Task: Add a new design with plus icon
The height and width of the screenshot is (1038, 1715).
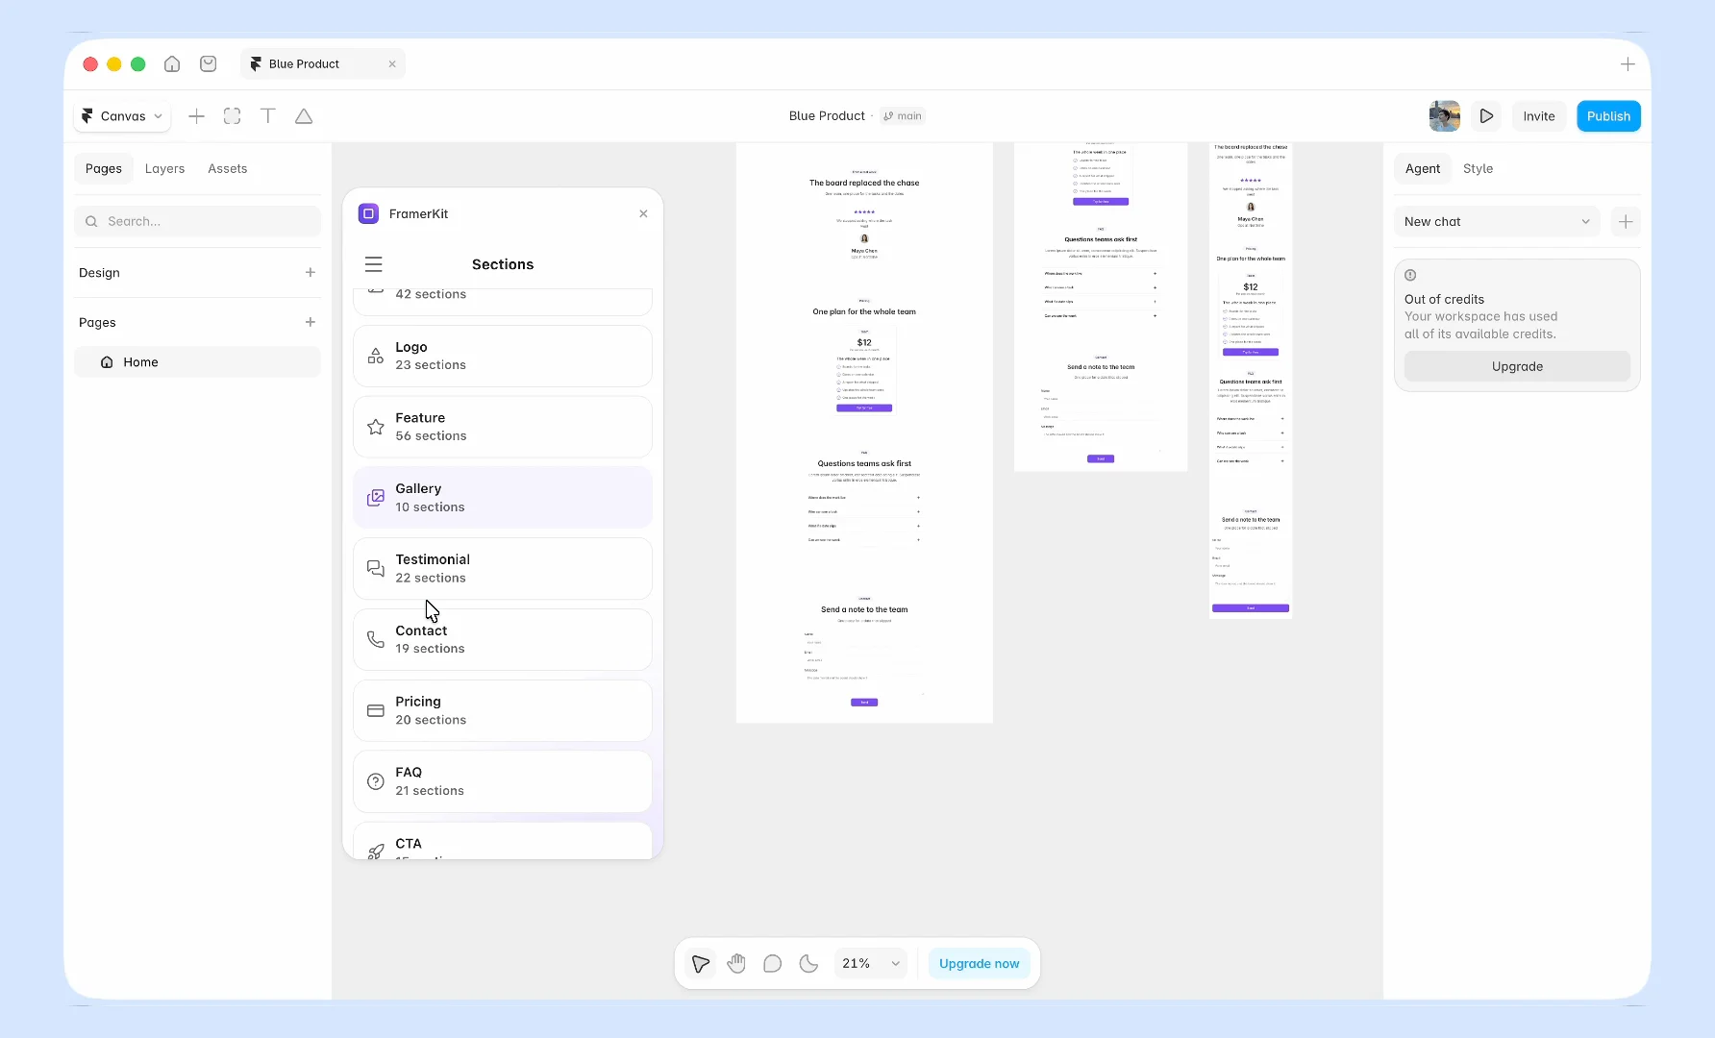Action: [311, 273]
